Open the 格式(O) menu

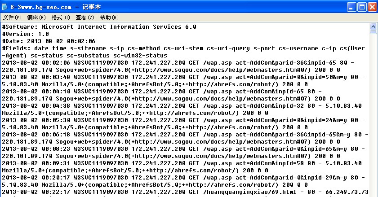pos(61,18)
